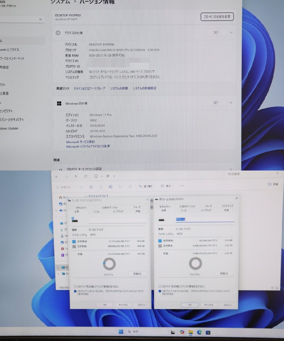Expand address bar chevron after PC

114,176
